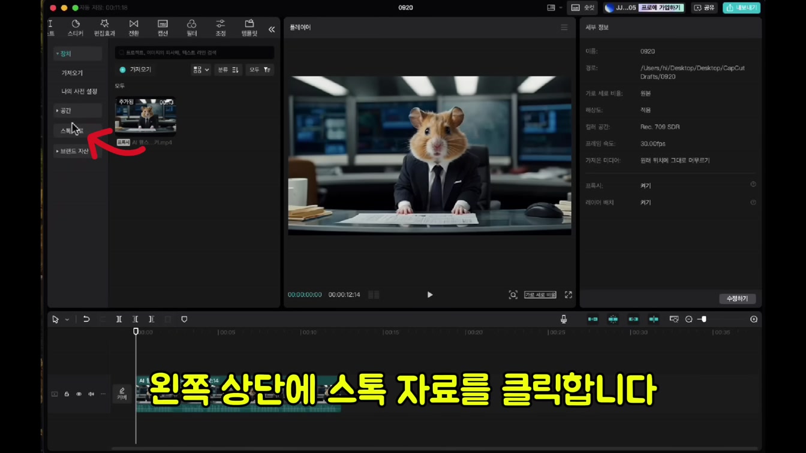Show info tooltip for 레이어 배치 row
Viewport: 806px width, 453px height.
[753, 203]
